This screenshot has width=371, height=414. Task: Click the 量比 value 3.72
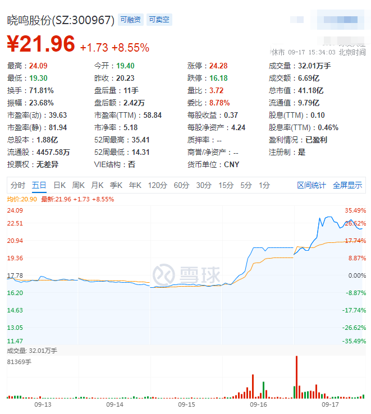[217, 90]
